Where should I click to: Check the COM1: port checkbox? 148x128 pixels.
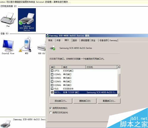tap(52, 74)
